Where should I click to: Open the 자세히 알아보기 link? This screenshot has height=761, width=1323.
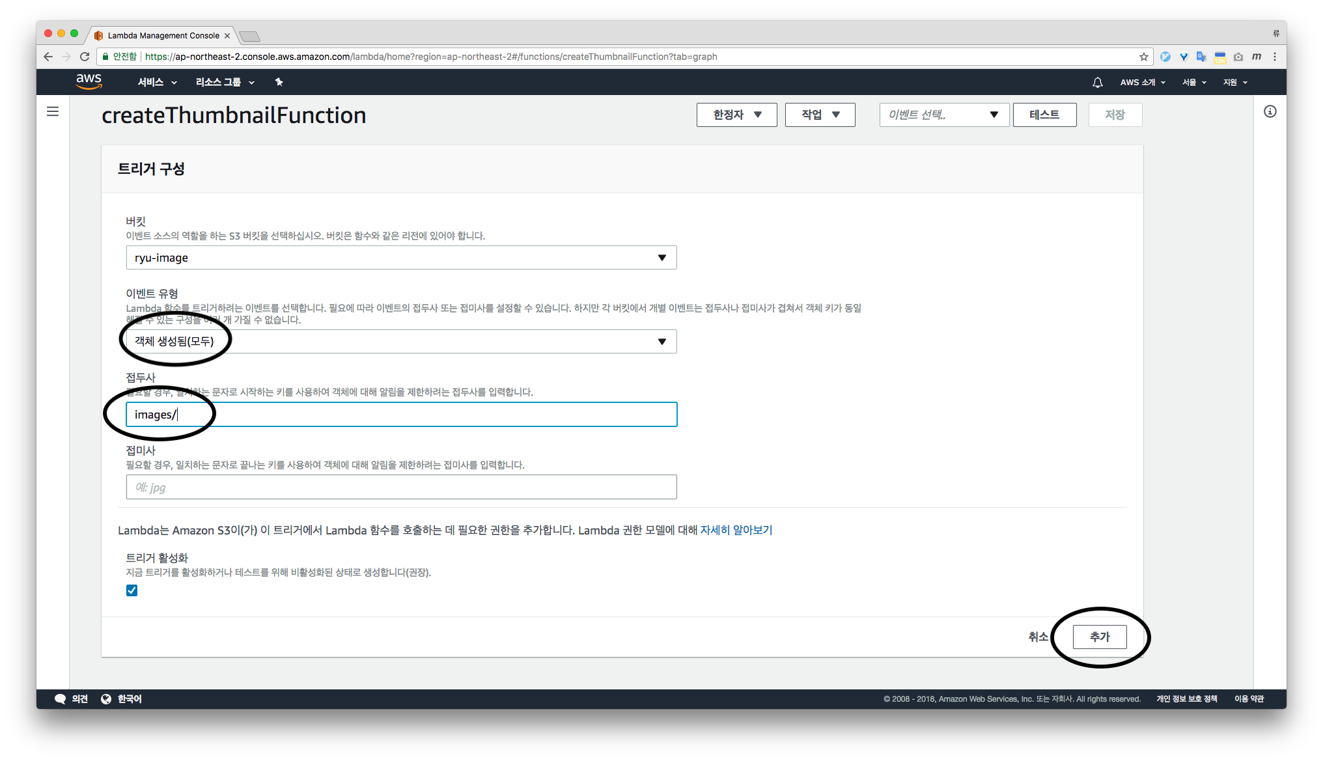pyautogui.click(x=736, y=530)
